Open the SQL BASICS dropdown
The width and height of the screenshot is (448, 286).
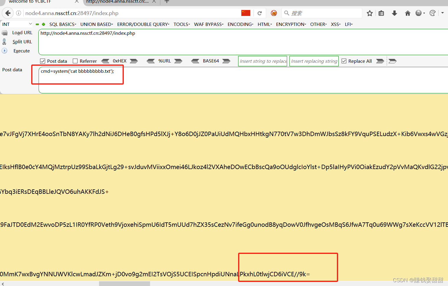pos(62,24)
